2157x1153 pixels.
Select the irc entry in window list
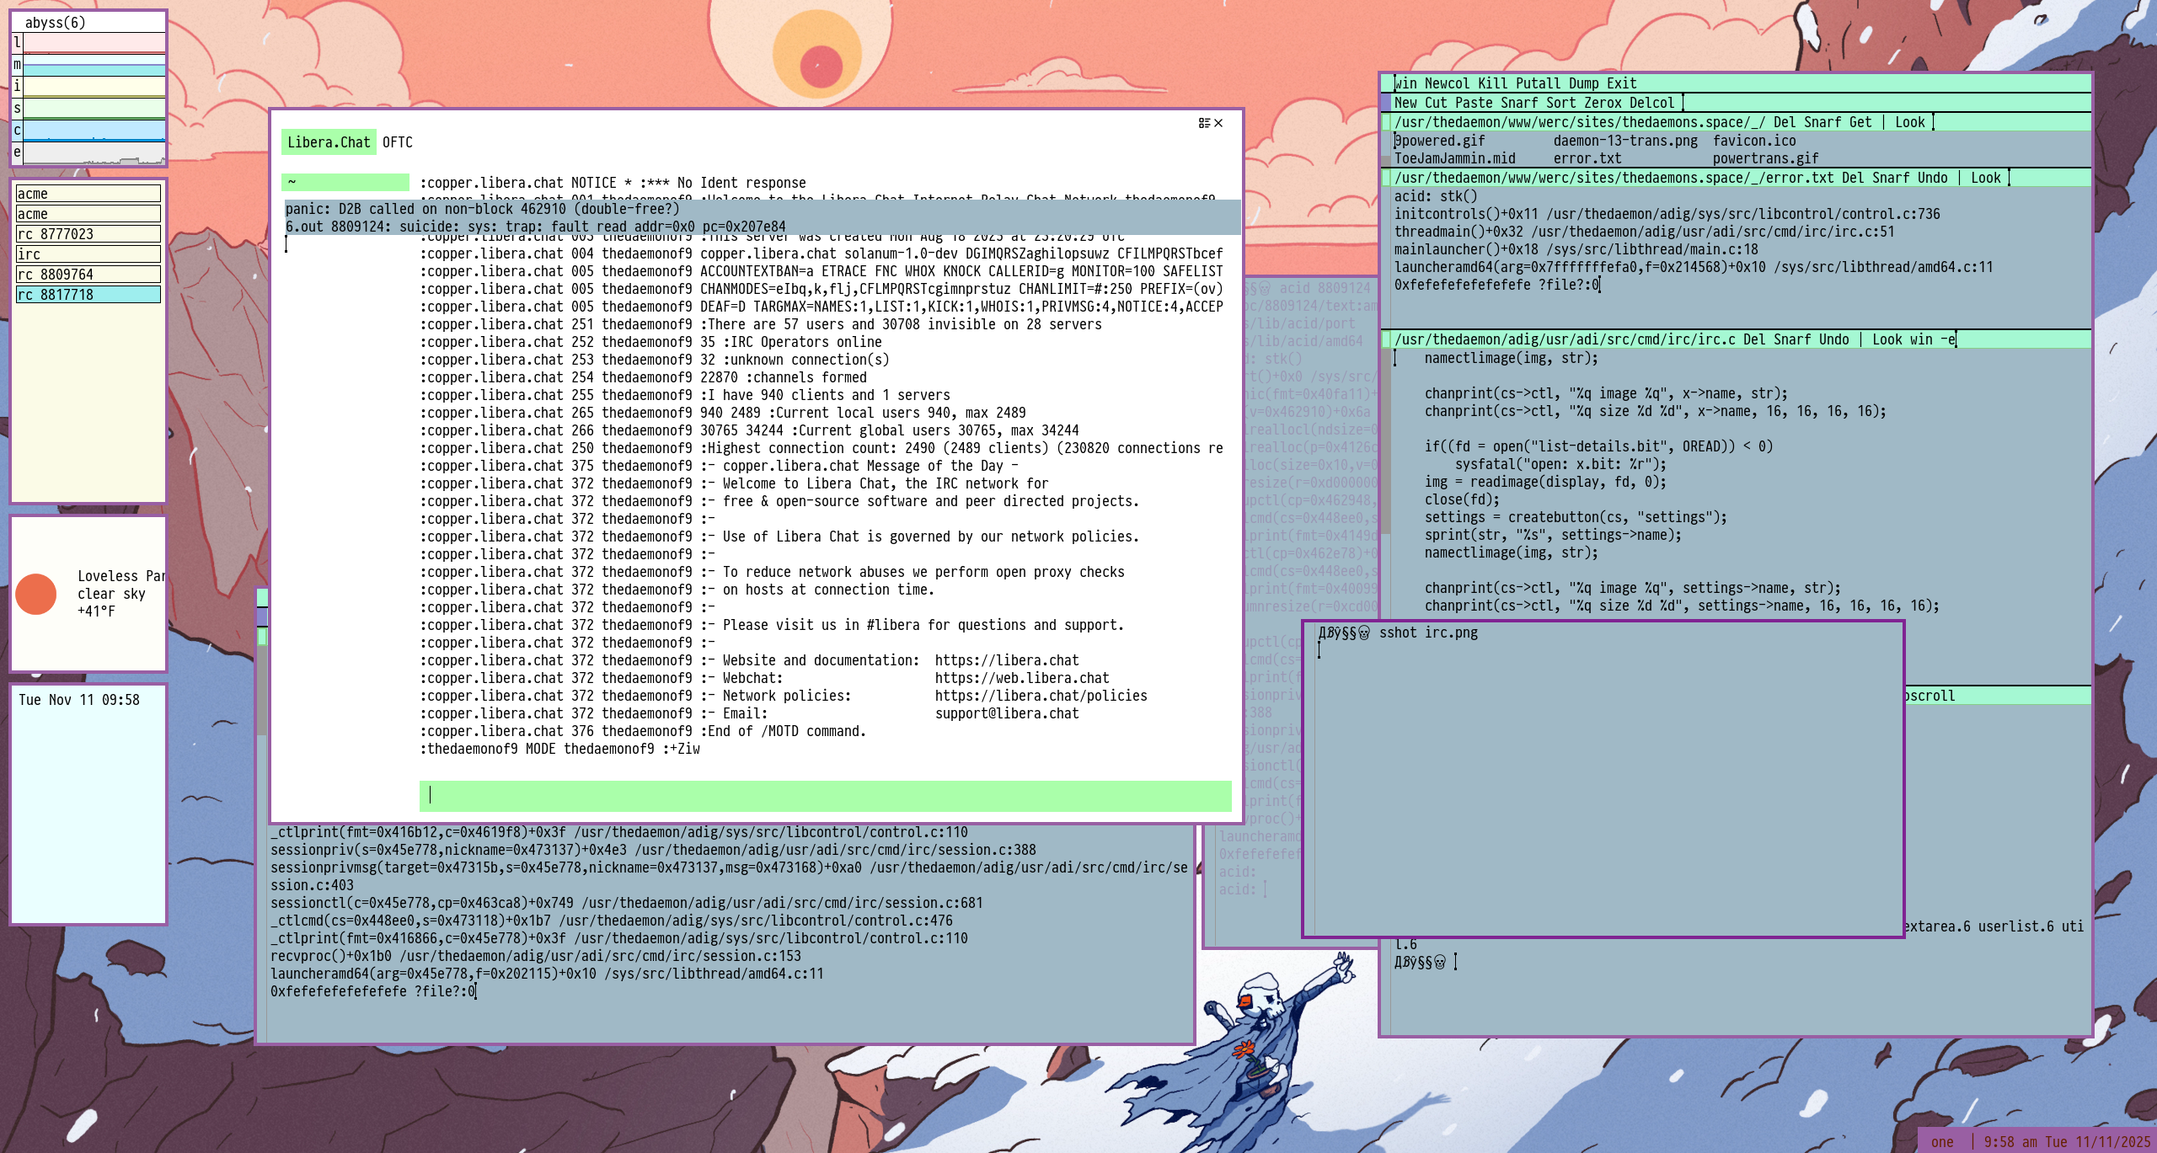(x=88, y=254)
